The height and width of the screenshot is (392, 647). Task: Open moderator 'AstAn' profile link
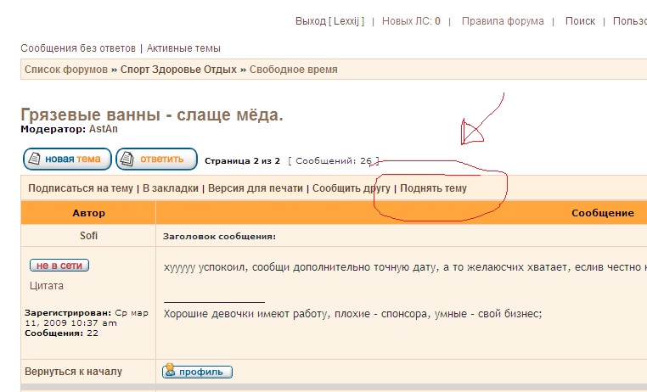click(x=104, y=129)
